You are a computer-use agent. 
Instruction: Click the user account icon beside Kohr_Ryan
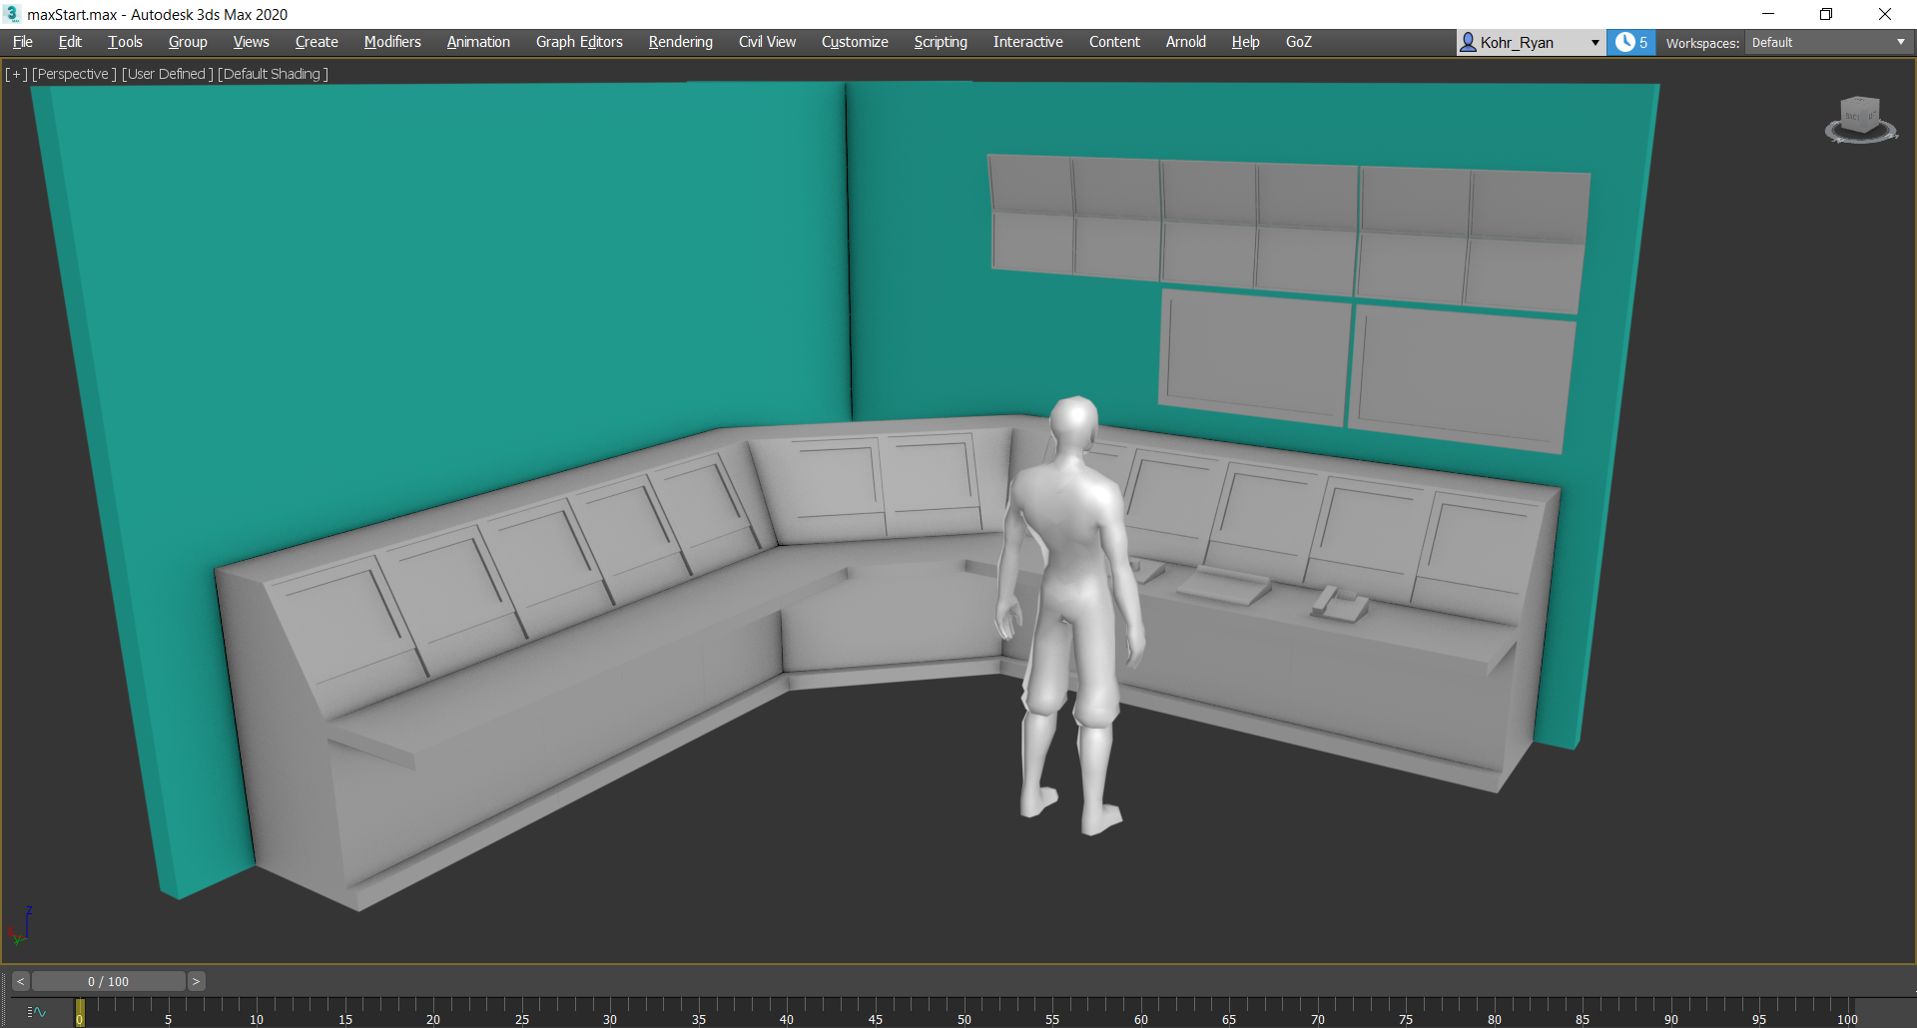(1468, 42)
